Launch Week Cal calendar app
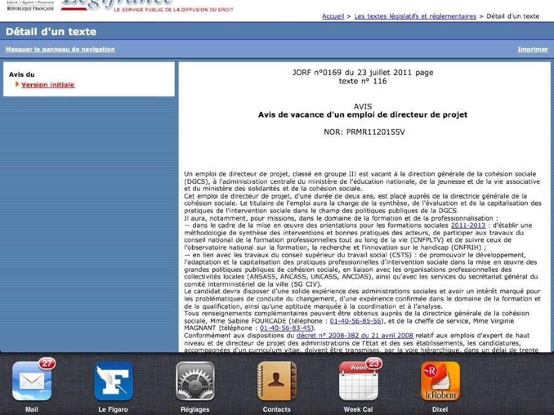 pos(358,381)
